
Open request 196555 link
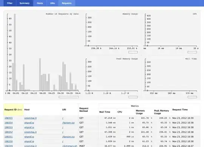coord(9,118)
